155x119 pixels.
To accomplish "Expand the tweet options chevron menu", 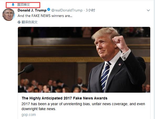I will pyautogui.click(x=148, y=10).
